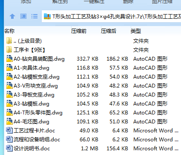
Task: Sort by the 压缩前 column header
Action: pos(79,31)
